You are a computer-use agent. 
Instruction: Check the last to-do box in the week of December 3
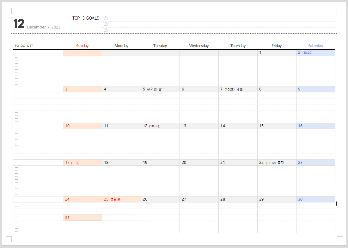click(17, 120)
